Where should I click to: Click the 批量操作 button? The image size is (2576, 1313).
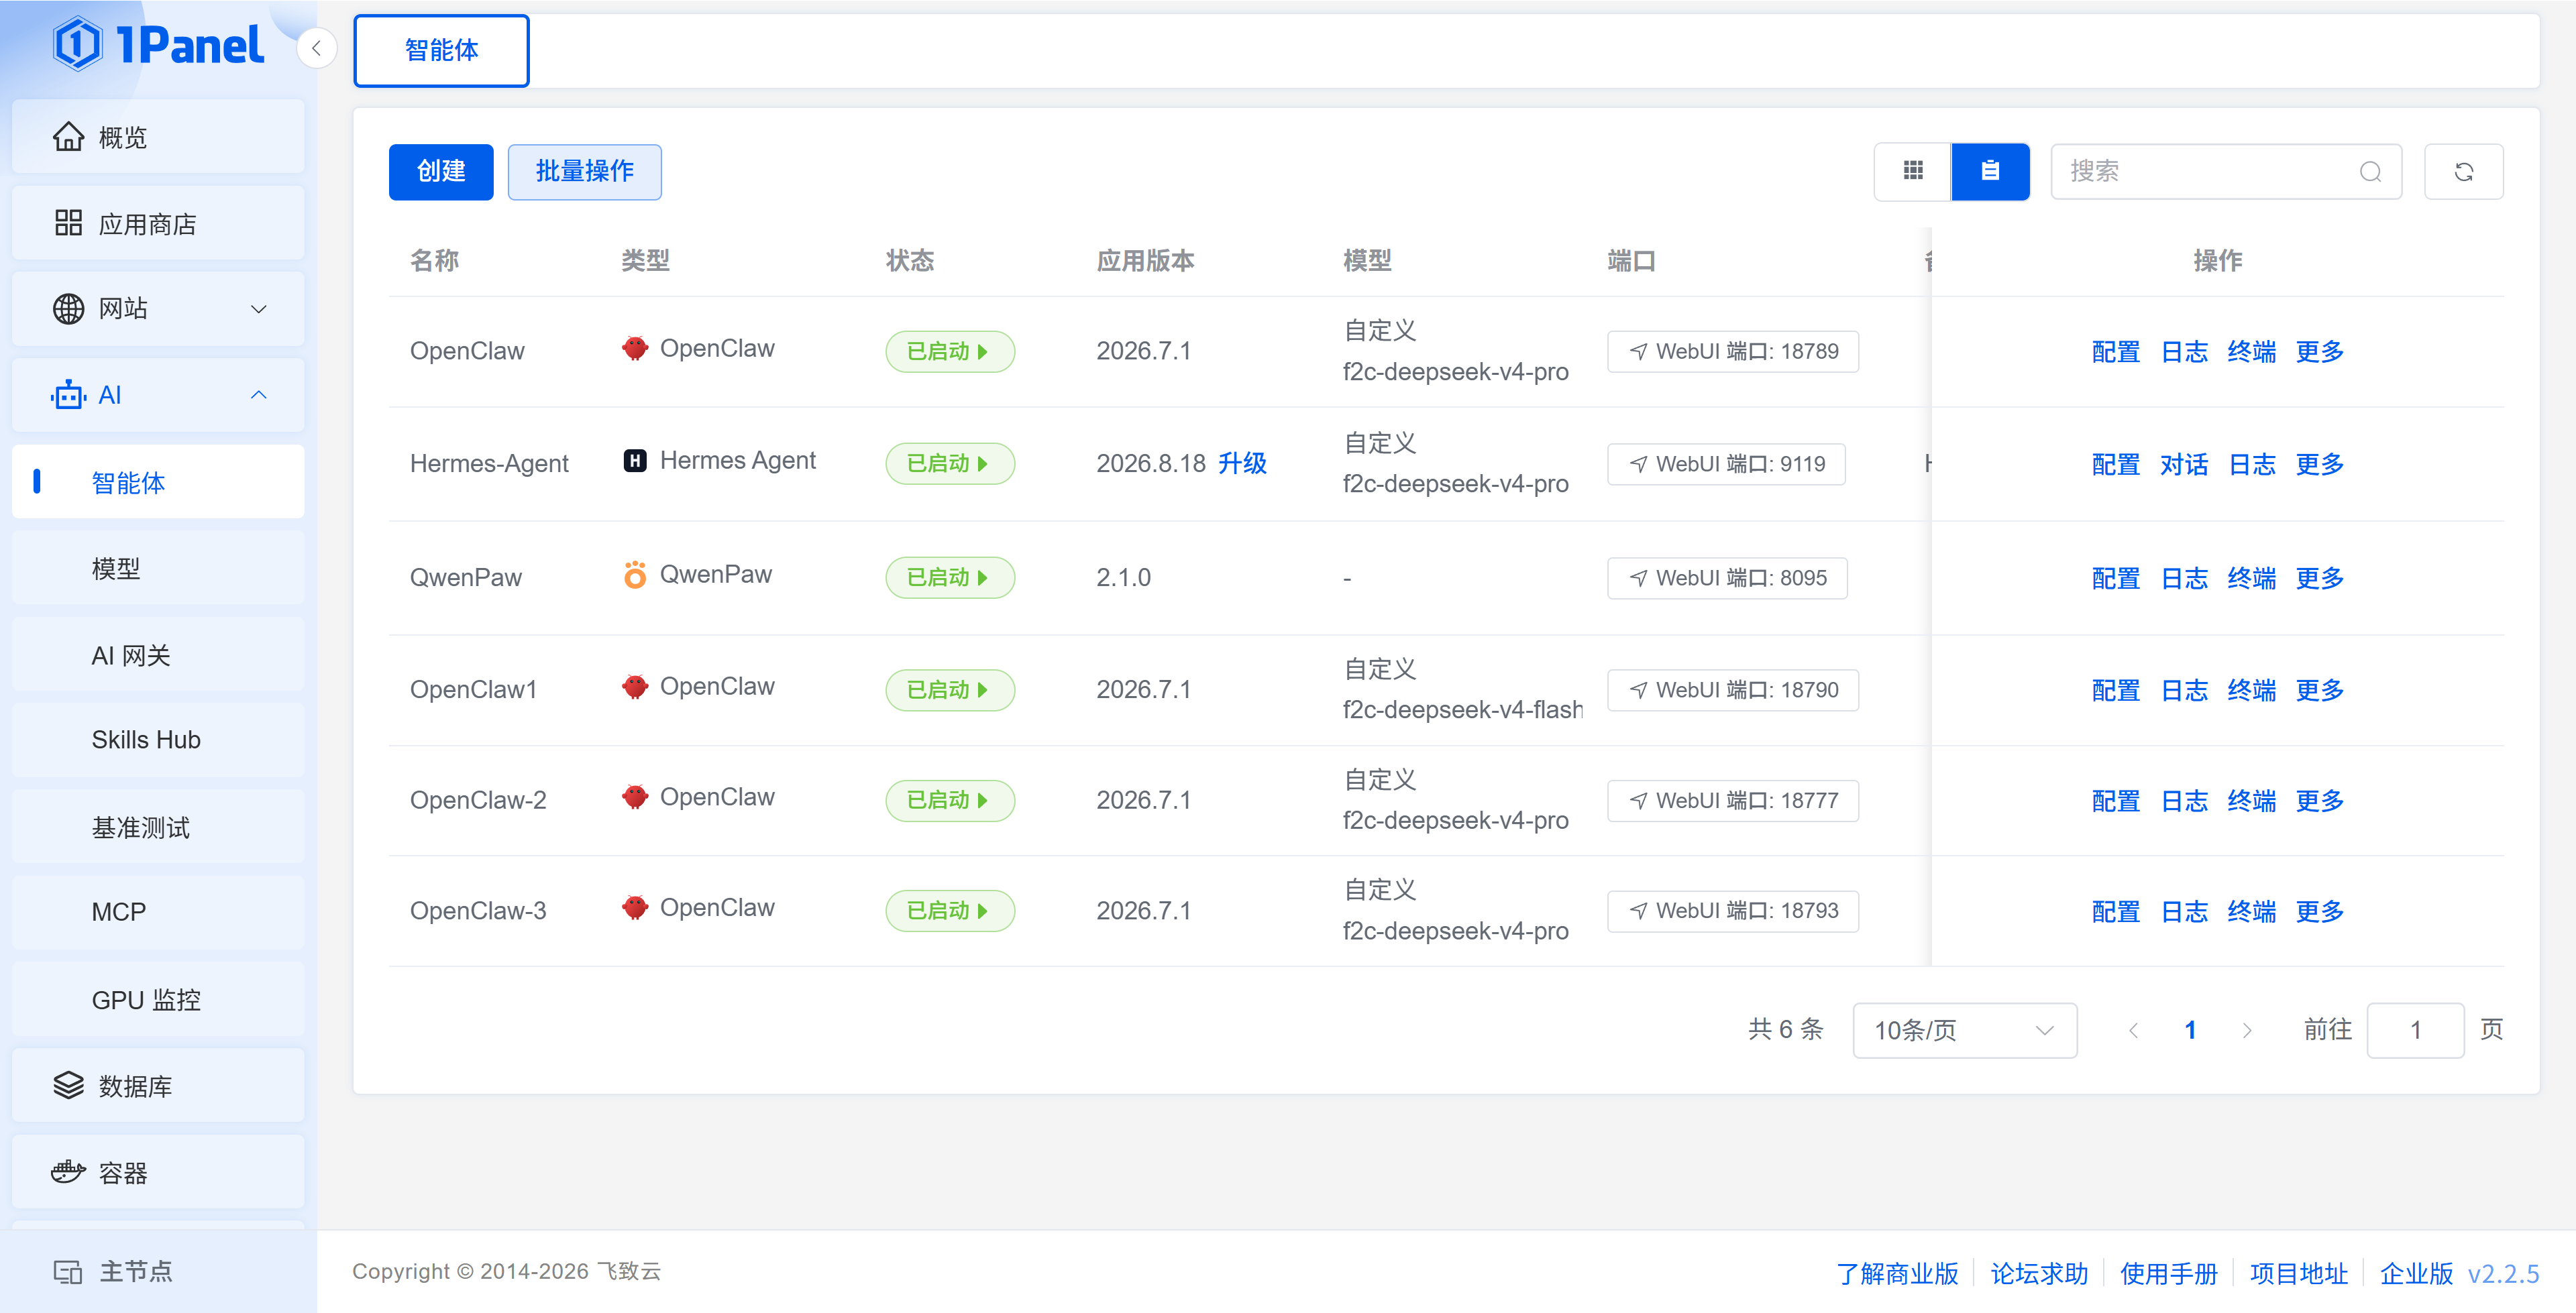(585, 172)
